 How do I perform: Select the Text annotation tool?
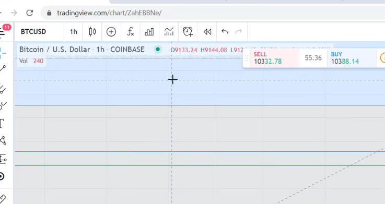point(2,123)
